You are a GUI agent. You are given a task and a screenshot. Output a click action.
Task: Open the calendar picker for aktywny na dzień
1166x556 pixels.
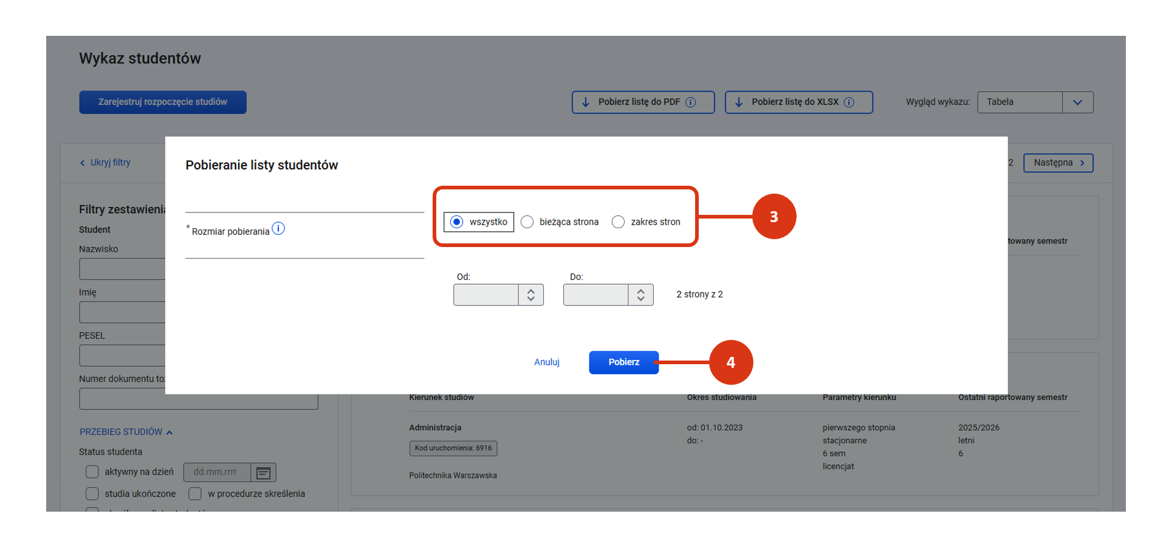(x=263, y=472)
